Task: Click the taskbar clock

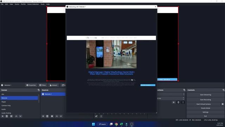Action: pos(220,124)
